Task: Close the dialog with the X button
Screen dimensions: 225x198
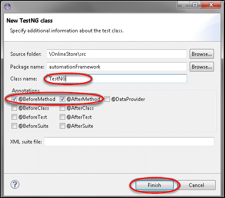Action: (211, 5)
